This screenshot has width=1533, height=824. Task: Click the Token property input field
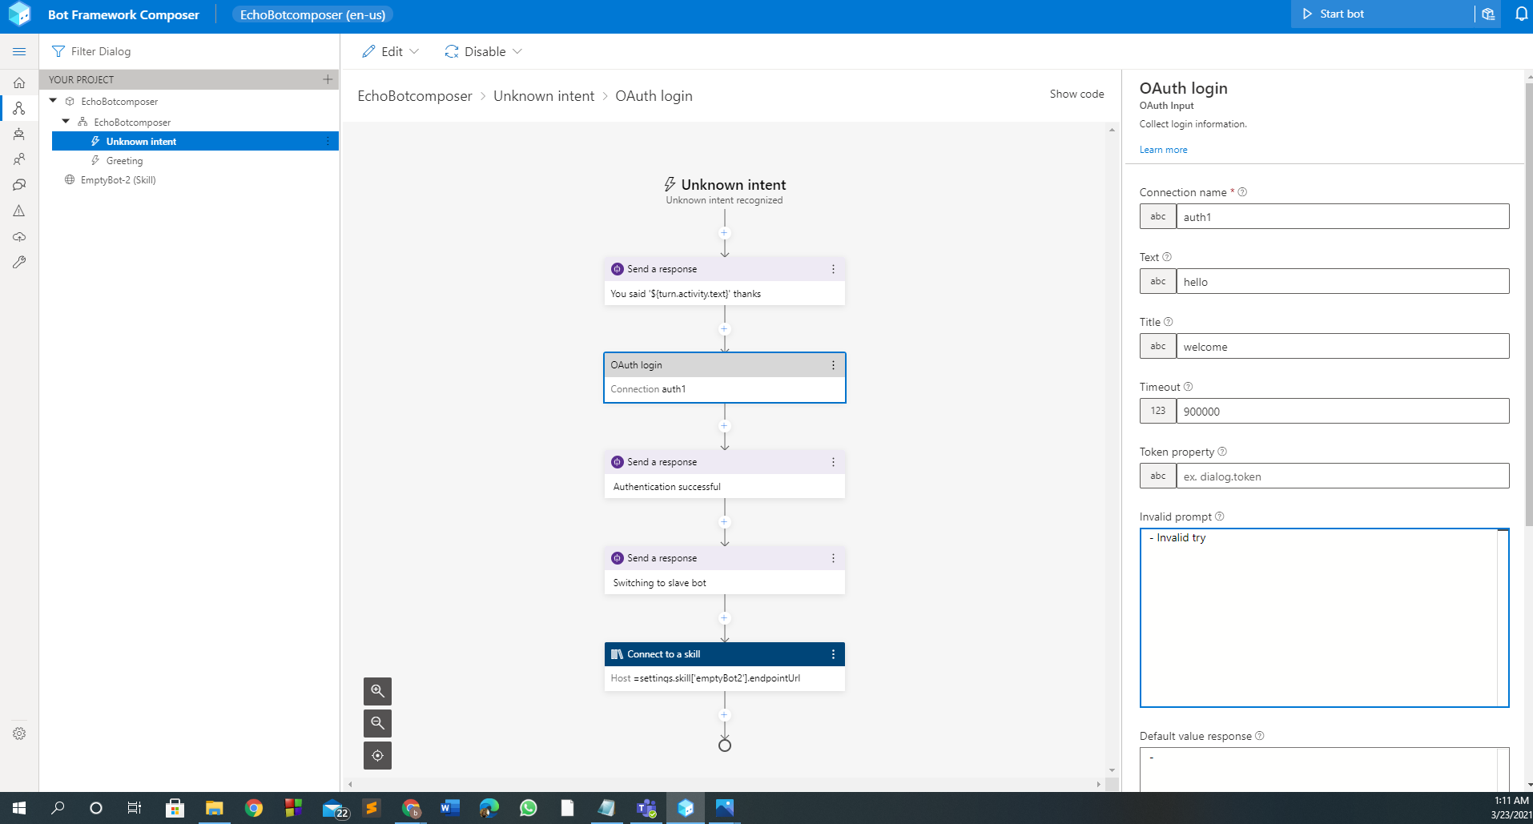pos(1342,476)
